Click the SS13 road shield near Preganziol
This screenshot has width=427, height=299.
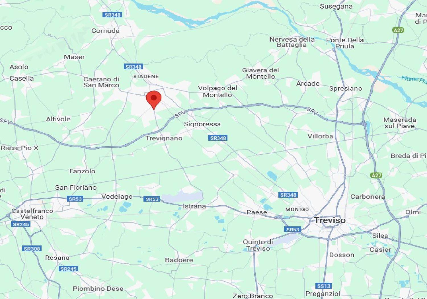click(324, 286)
